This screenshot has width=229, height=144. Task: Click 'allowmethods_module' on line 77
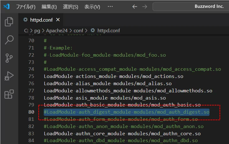(103, 90)
